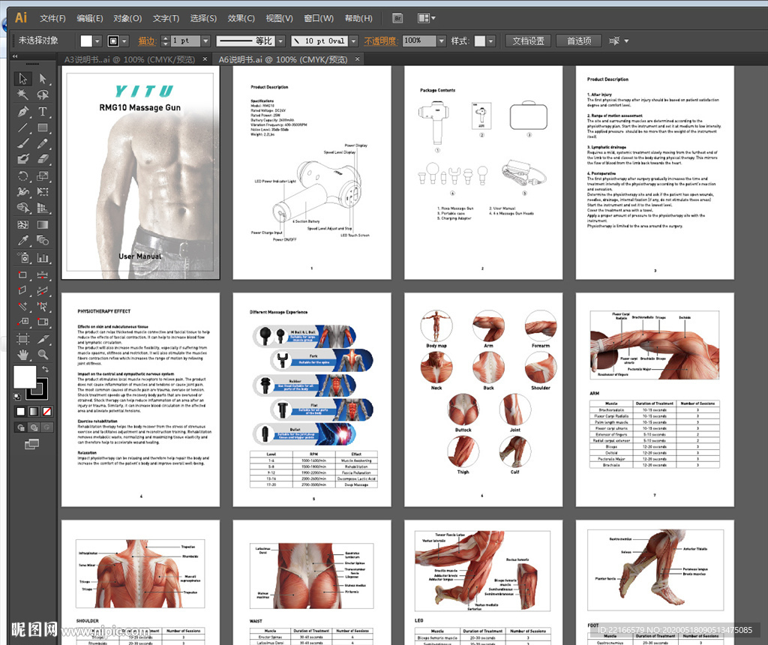Click the 首选项 button

[x=579, y=41]
